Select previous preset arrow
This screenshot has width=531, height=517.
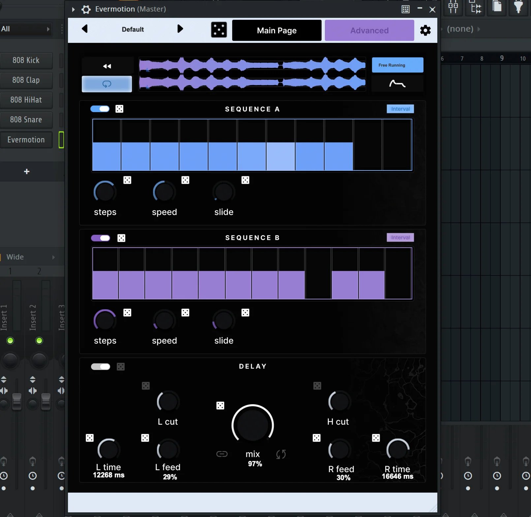coord(85,29)
